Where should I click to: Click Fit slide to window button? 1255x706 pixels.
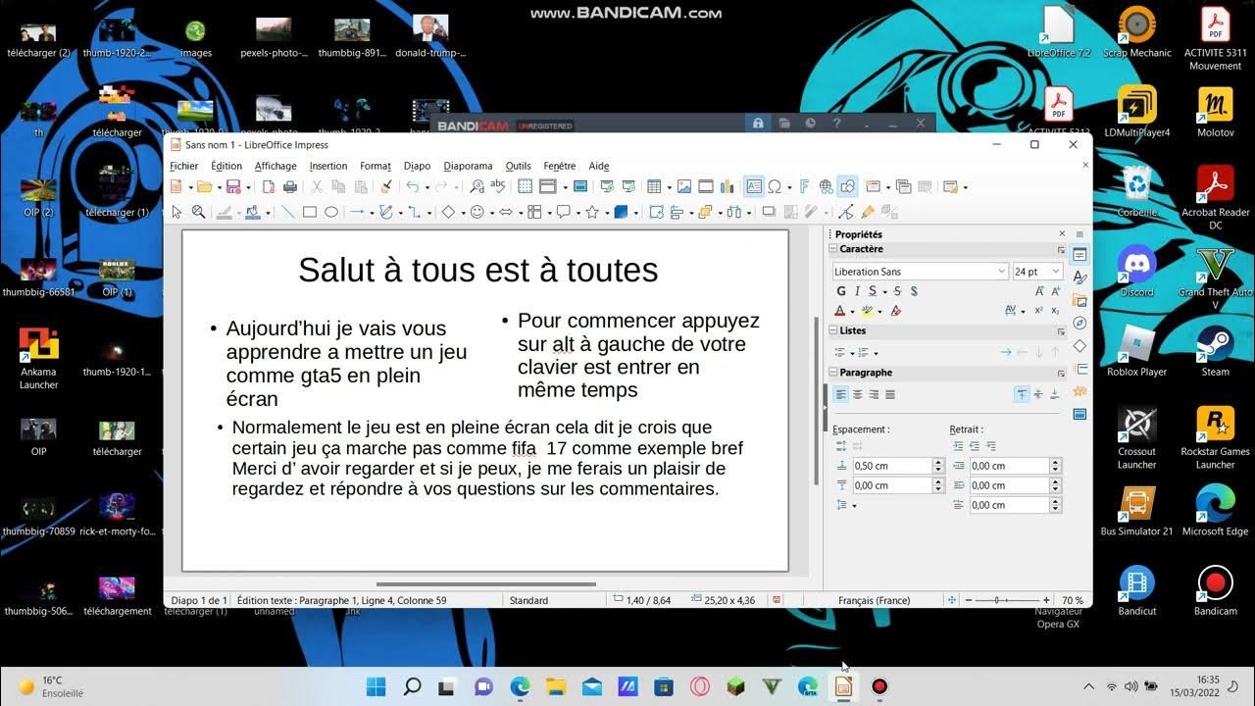(x=951, y=599)
